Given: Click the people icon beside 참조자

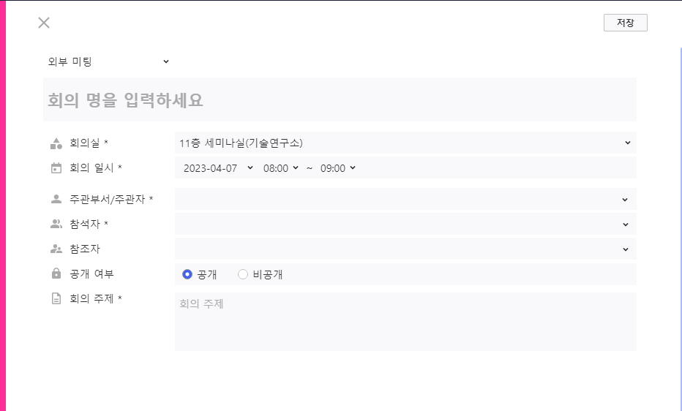Looking at the screenshot, I should [x=56, y=249].
